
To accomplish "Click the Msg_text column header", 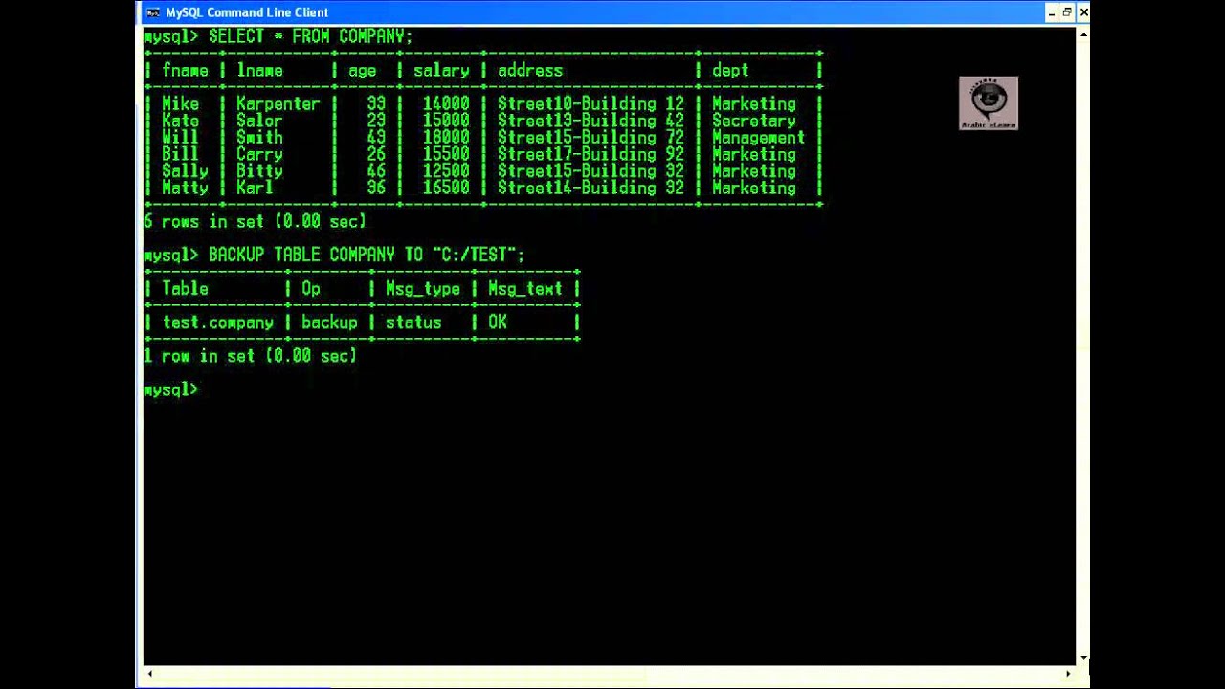I will 525,288.
